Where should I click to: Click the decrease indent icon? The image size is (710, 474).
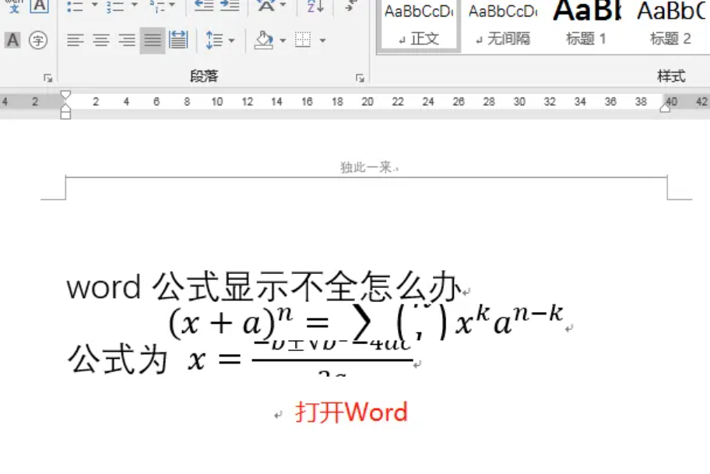203,6
